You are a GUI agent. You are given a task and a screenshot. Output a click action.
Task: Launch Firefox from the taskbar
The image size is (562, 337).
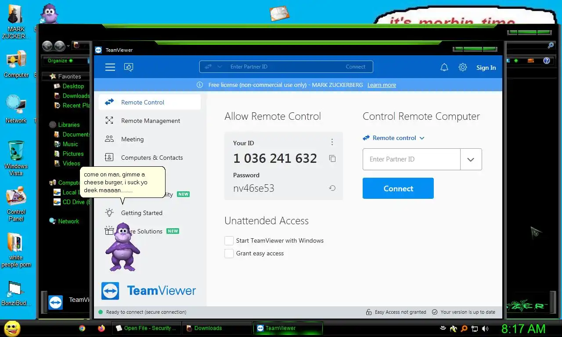101,328
